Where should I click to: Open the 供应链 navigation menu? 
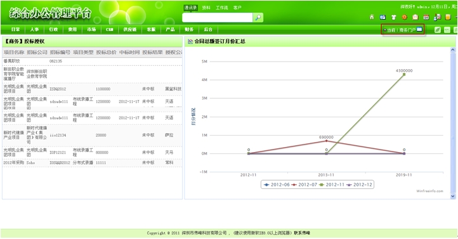pos(129,29)
